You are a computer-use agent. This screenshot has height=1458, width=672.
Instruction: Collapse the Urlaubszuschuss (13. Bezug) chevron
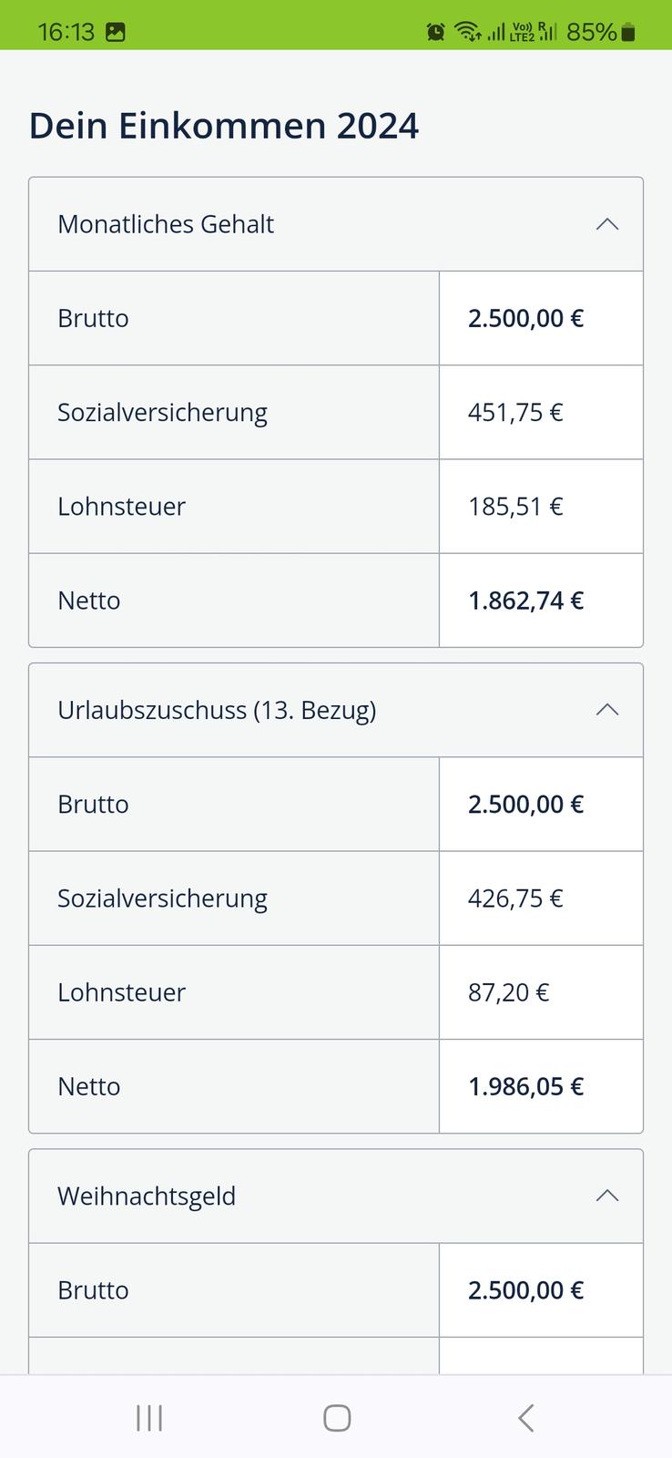click(606, 710)
